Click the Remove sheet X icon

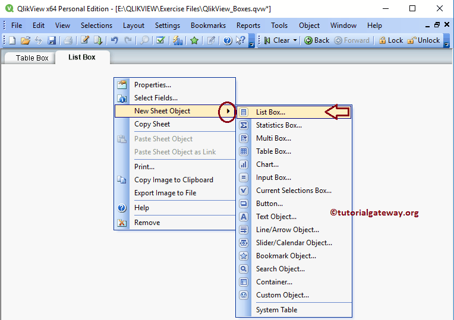[x=122, y=223]
